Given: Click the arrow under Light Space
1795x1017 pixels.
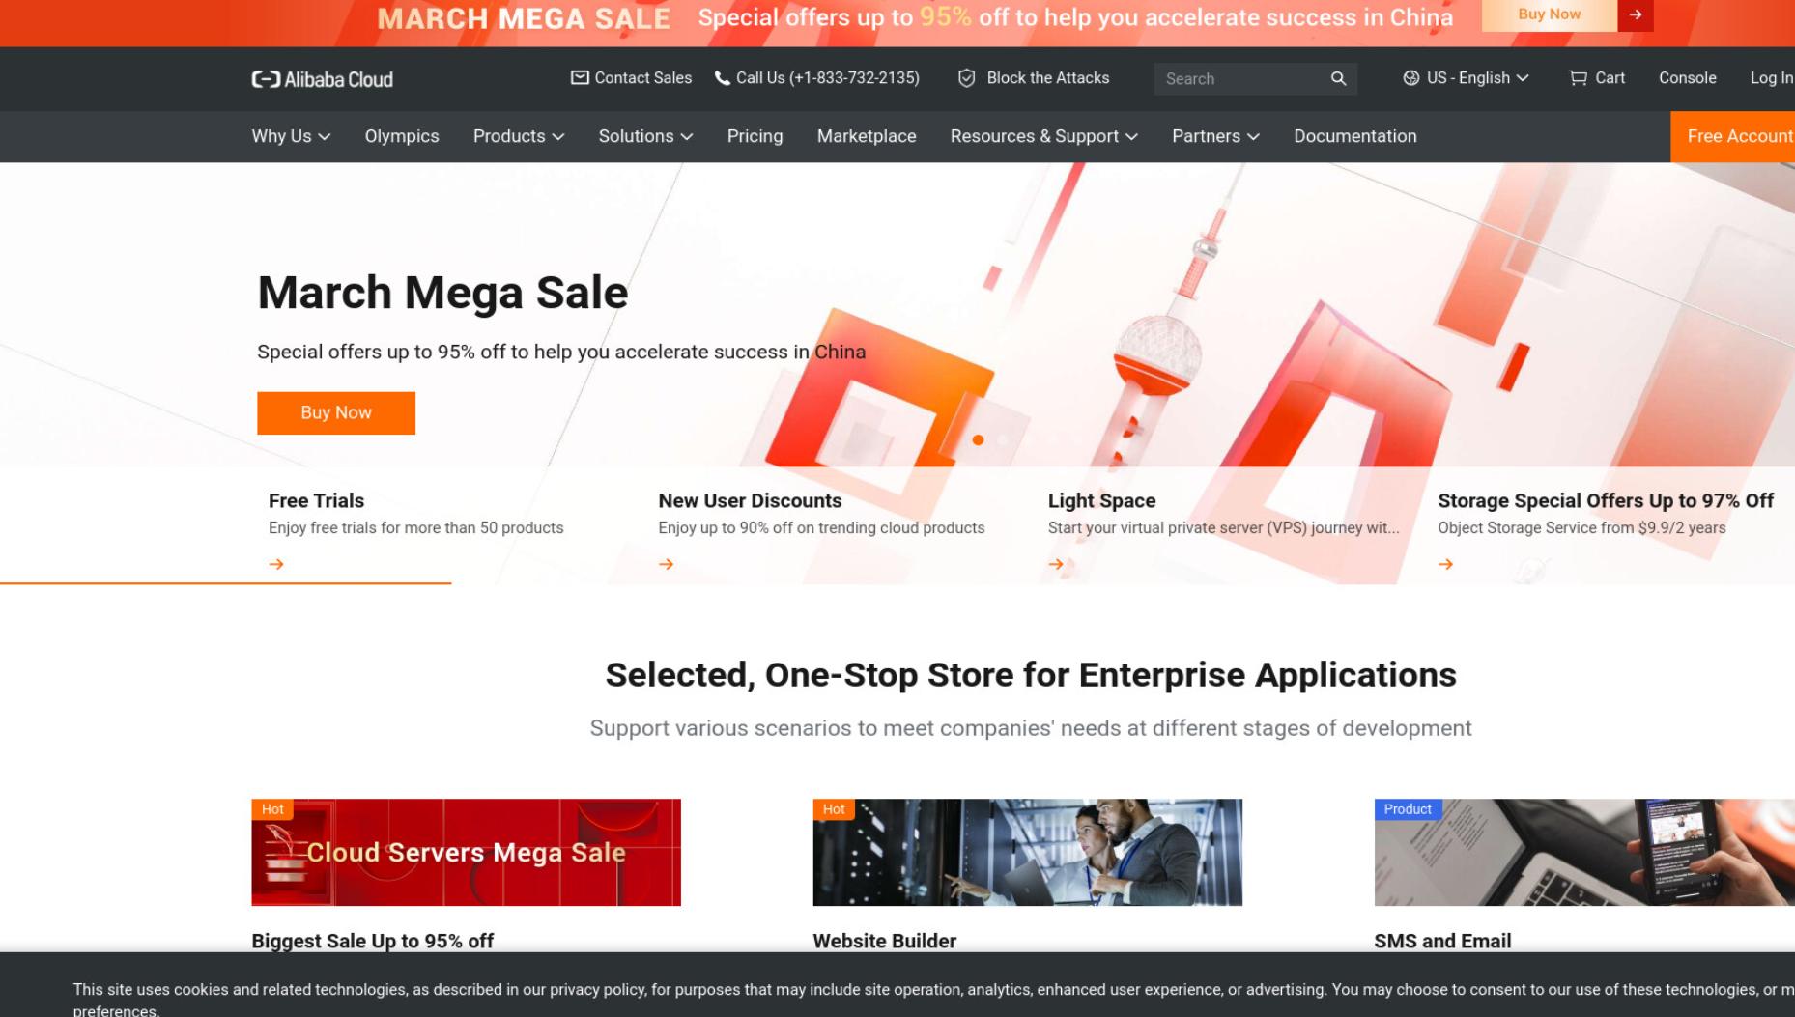Looking at the screenshot, I should (x=1056, y=564).
